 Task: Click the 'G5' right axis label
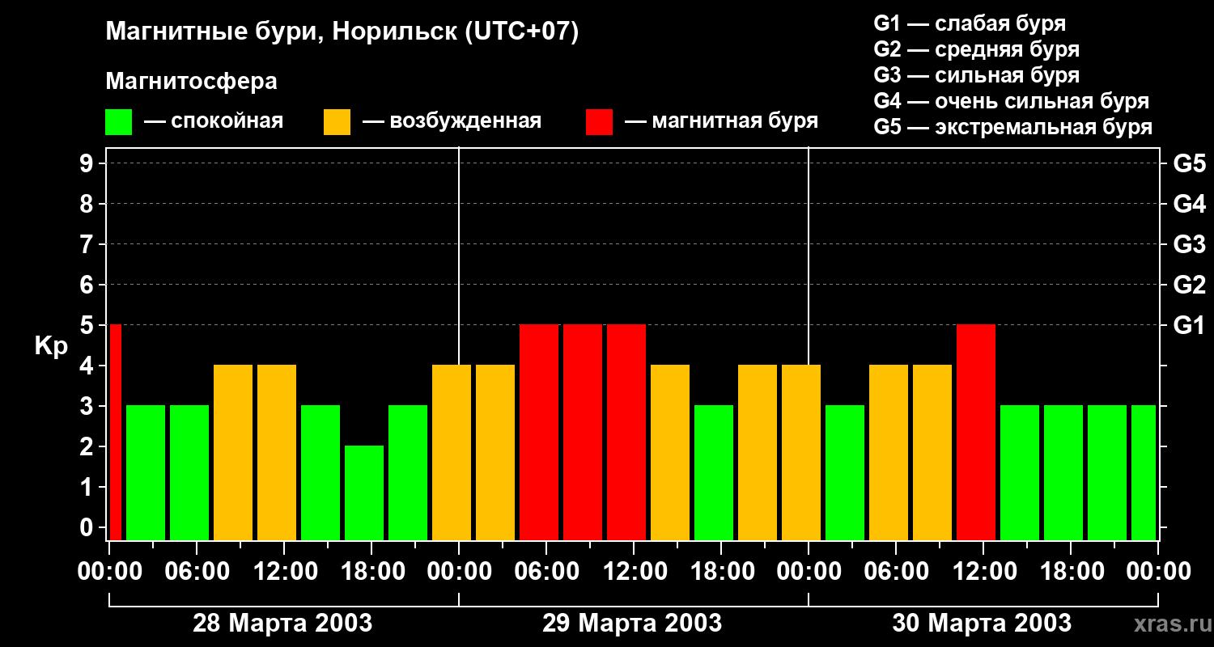pyautogui.click(x=1189, y=163)
